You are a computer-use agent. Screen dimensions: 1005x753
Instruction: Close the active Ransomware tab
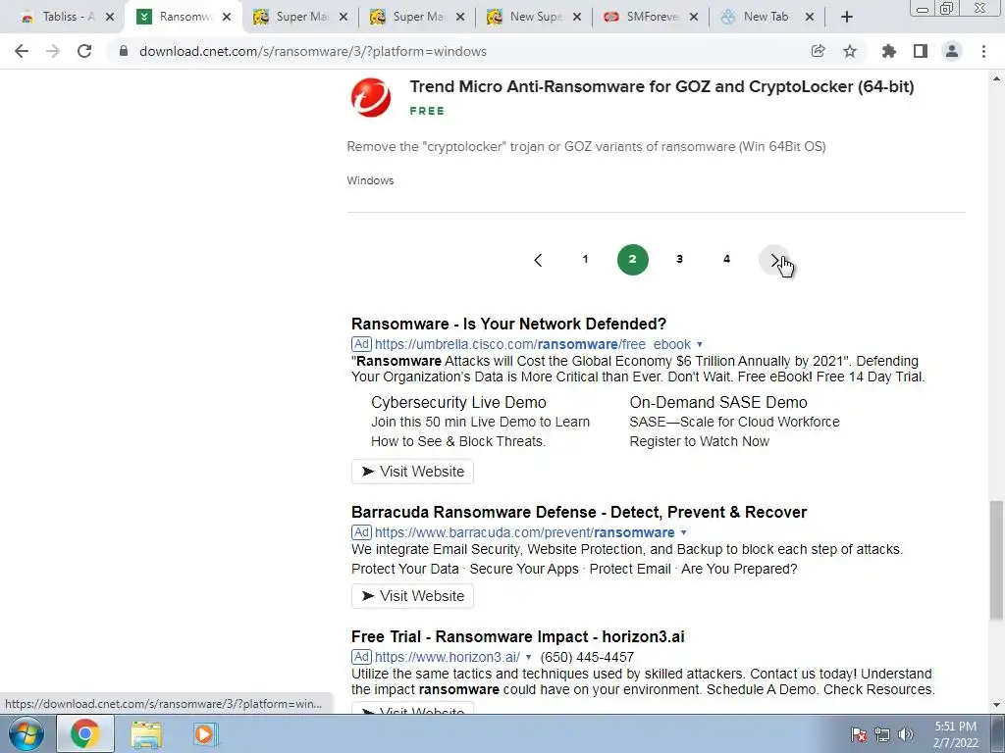227,18
